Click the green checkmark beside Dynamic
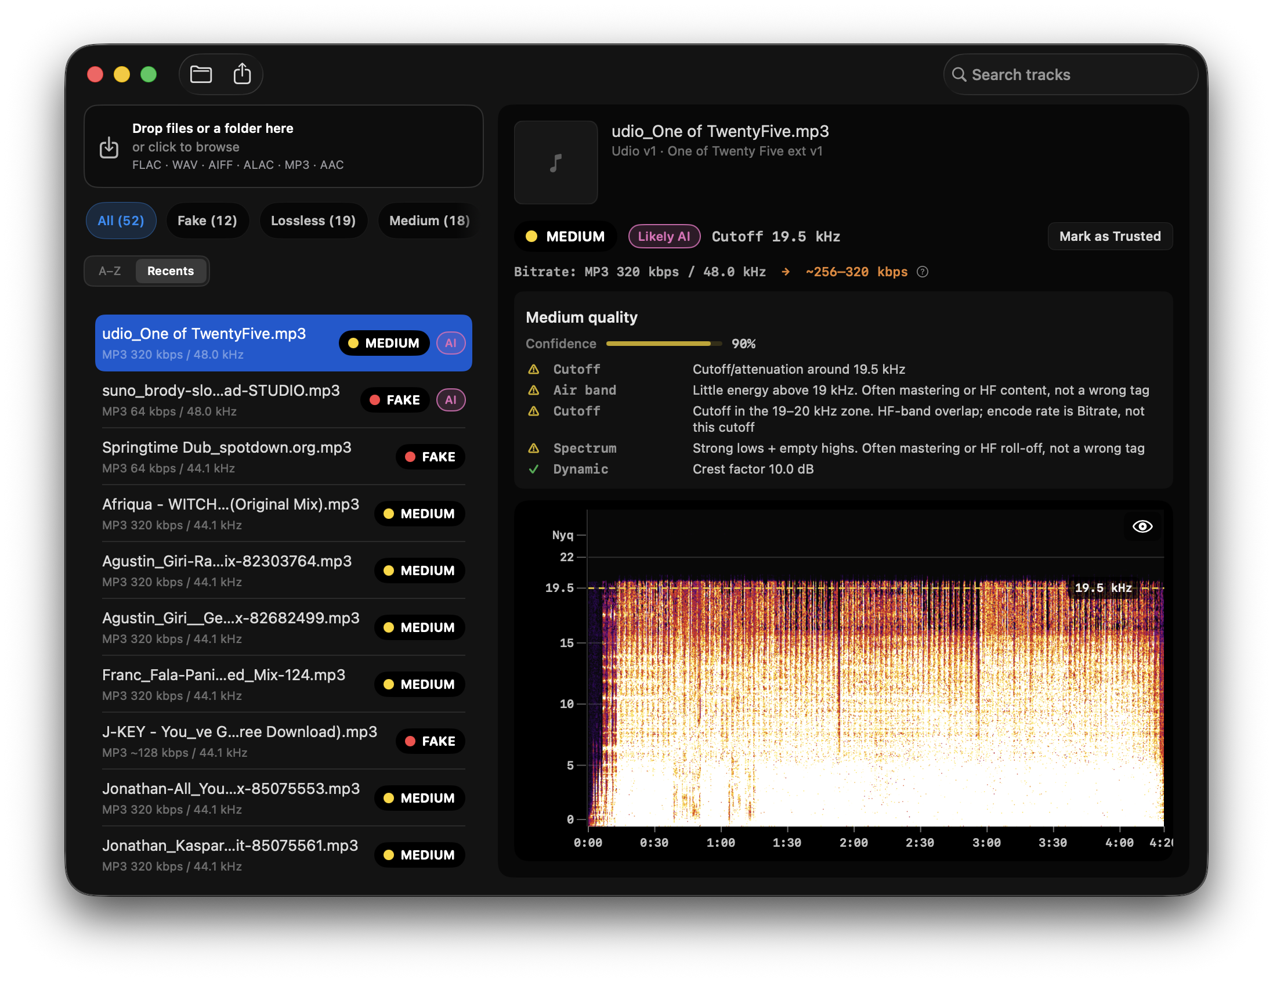This screenshot has height=982, width=1273. (533, 470)
